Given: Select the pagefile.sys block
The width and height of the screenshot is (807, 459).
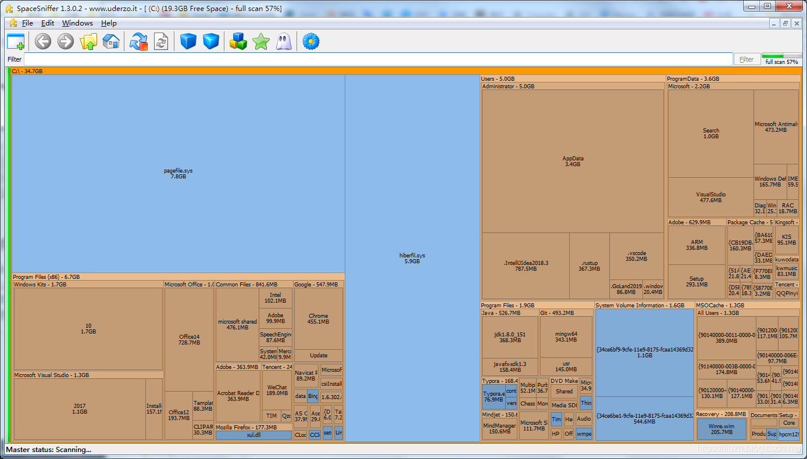Looking at the screenshot, I should 178,173.
